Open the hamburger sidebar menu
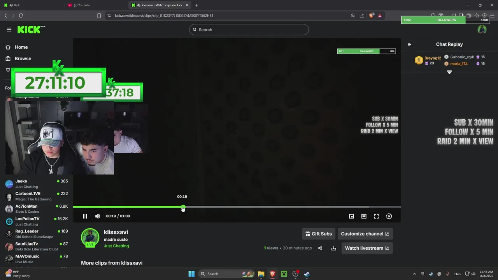Viewport: 498px width, 280px height. 9,30
